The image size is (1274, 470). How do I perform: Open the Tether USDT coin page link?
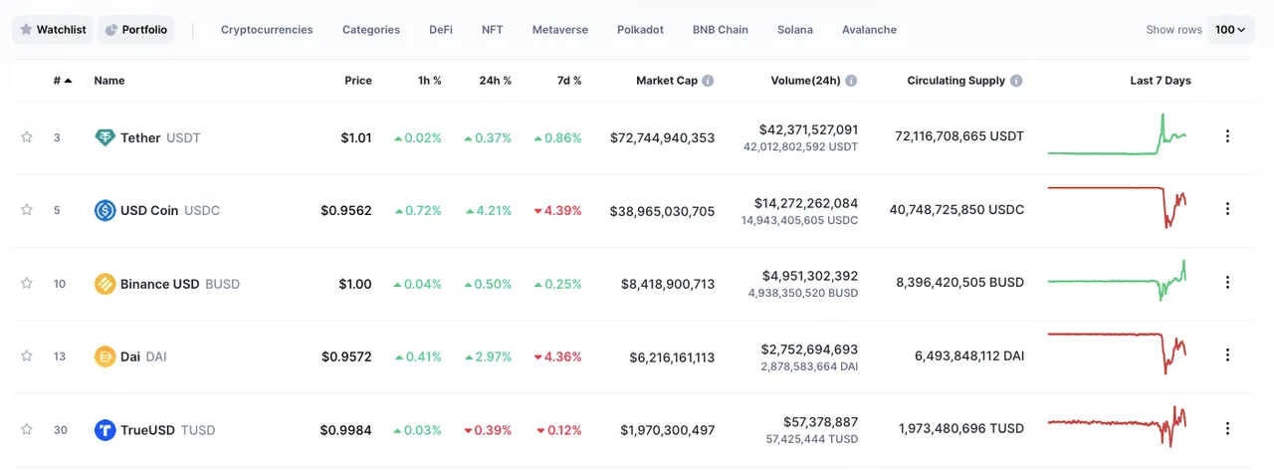[x=147, y=137]
